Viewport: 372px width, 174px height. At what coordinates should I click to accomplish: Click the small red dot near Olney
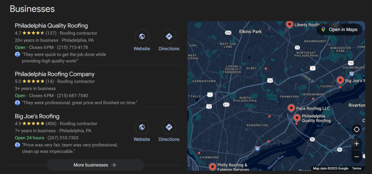[x=266, y=68]
